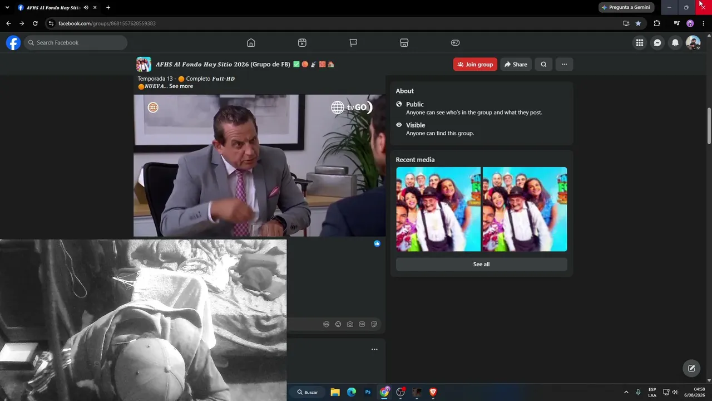This screenshot has height=401, width=712.
Task: View site information icon in address bar
Action: tap(51, 23)
